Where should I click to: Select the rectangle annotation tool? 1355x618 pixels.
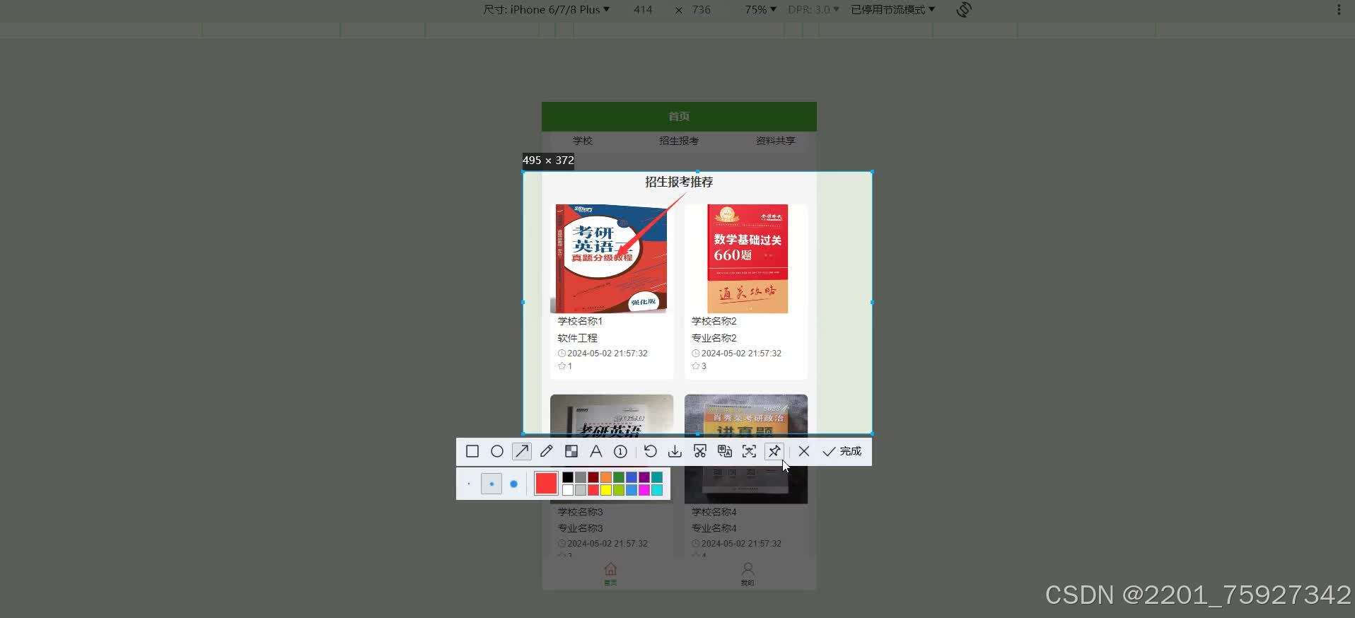click(472, 451)
